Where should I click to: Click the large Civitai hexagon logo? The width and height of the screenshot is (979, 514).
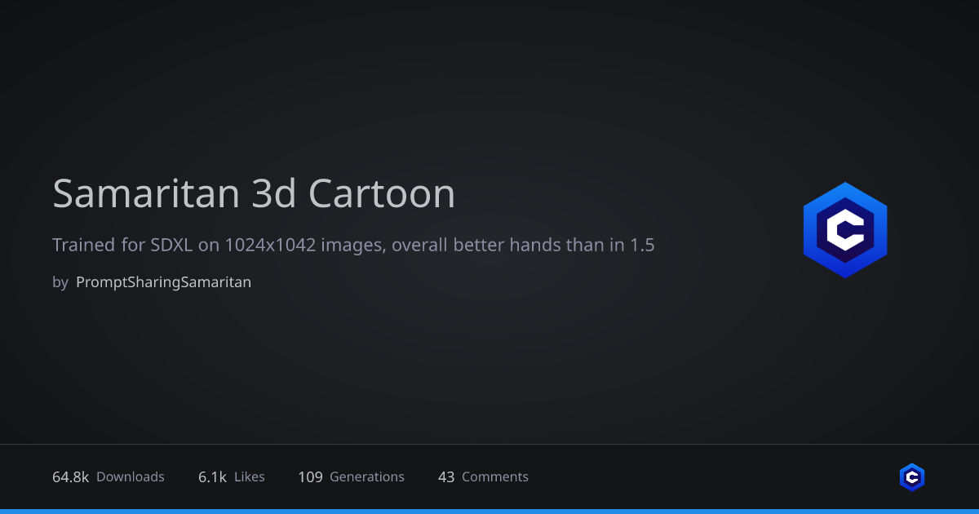coord(844,230)
